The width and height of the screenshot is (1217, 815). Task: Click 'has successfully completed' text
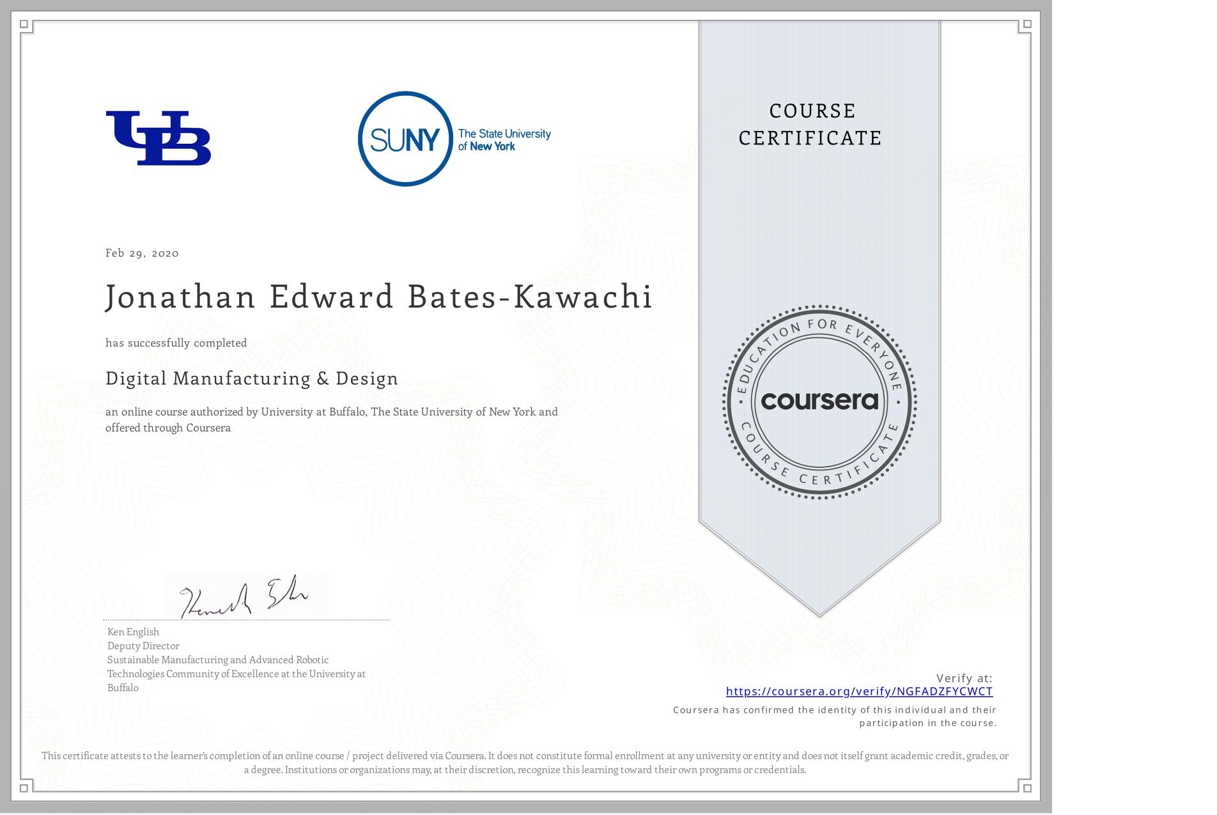click(176, 343)
